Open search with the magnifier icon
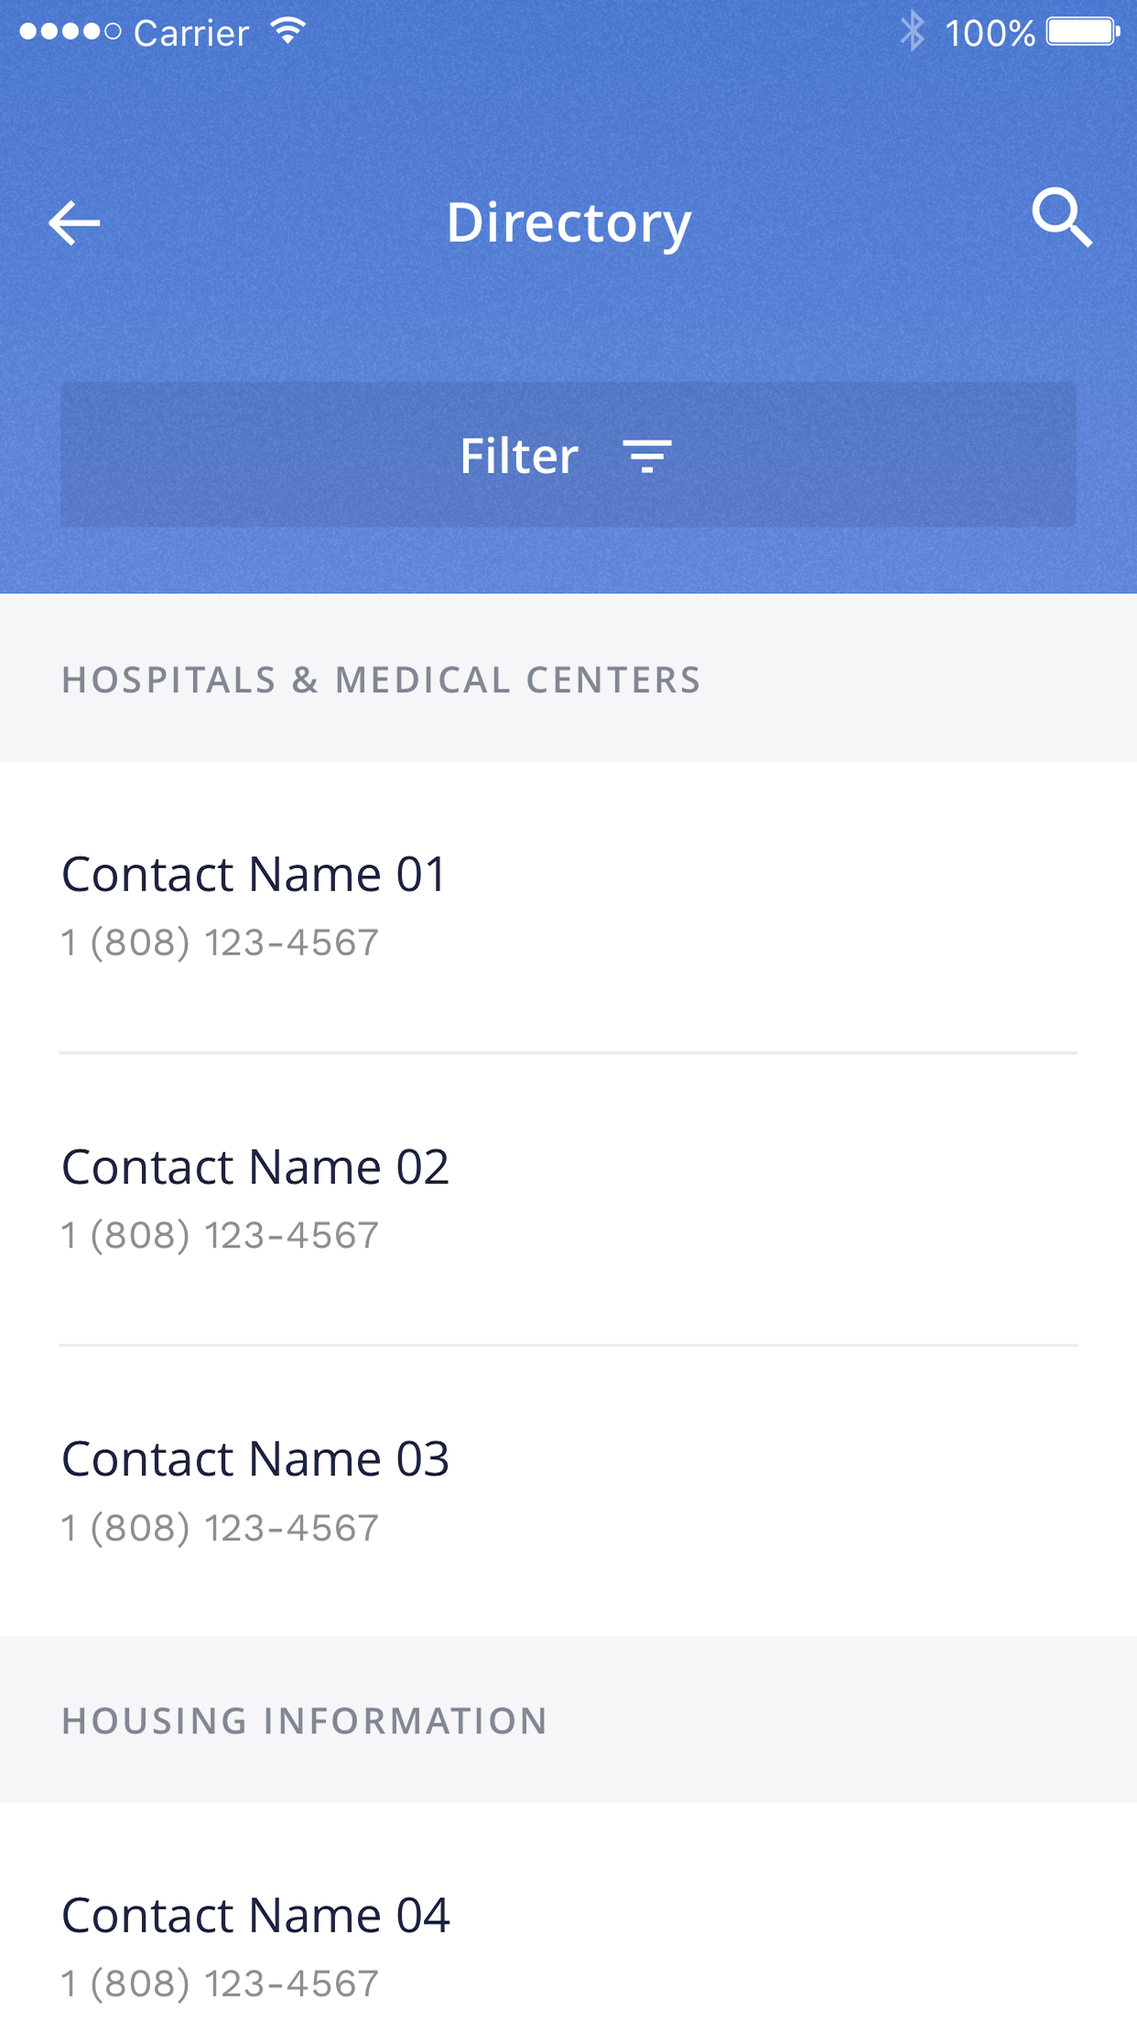This screenshot has width=1137, height=2021. [x=1062, y=219]
